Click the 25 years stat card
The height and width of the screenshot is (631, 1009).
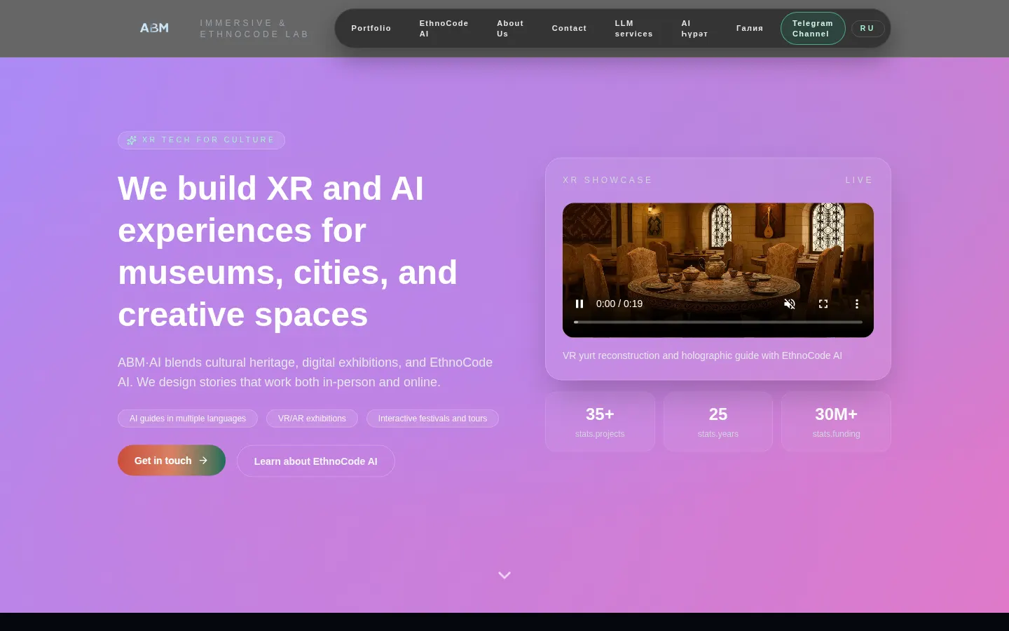[718, 421]
